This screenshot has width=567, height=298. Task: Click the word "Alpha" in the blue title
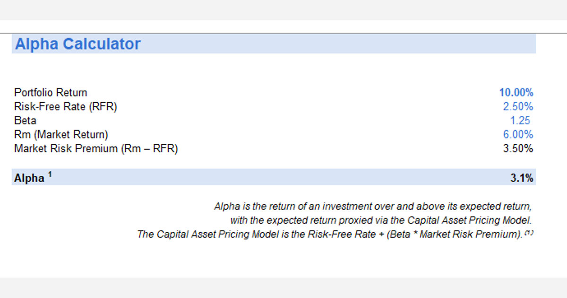[37, 44]
